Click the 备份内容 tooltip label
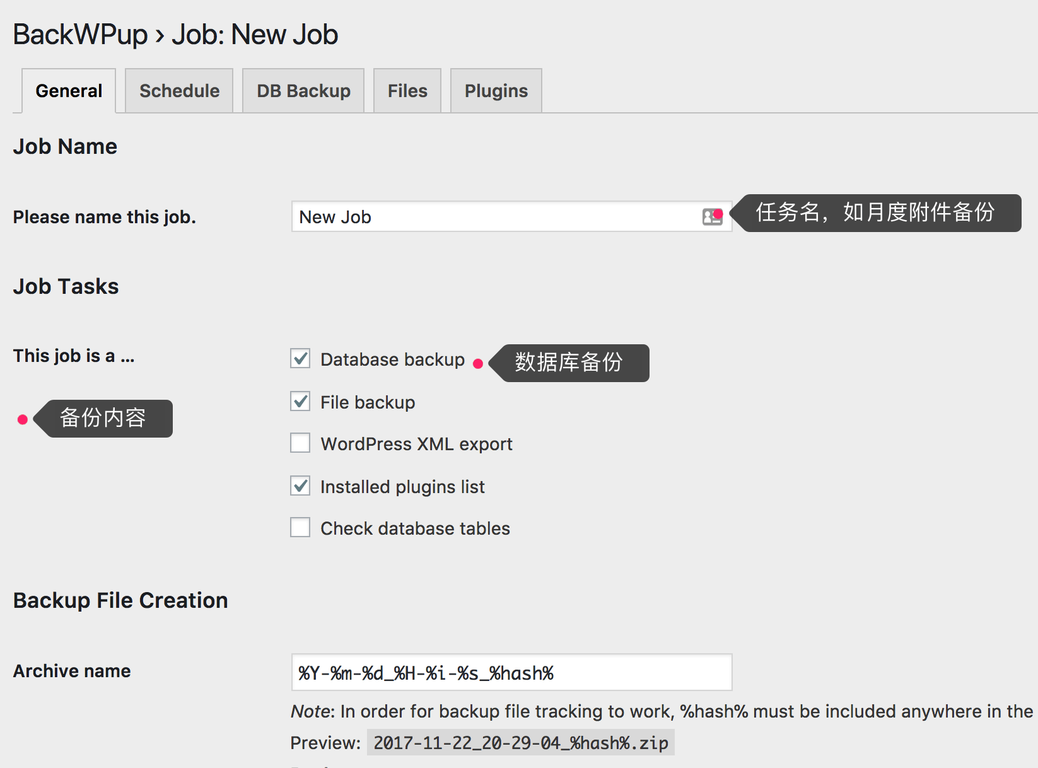The image size is (1038, 768). pyautogui.click(x=103, y=418)
